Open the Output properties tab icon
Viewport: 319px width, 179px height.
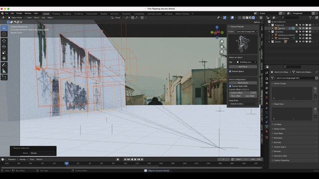pos(267,83)
